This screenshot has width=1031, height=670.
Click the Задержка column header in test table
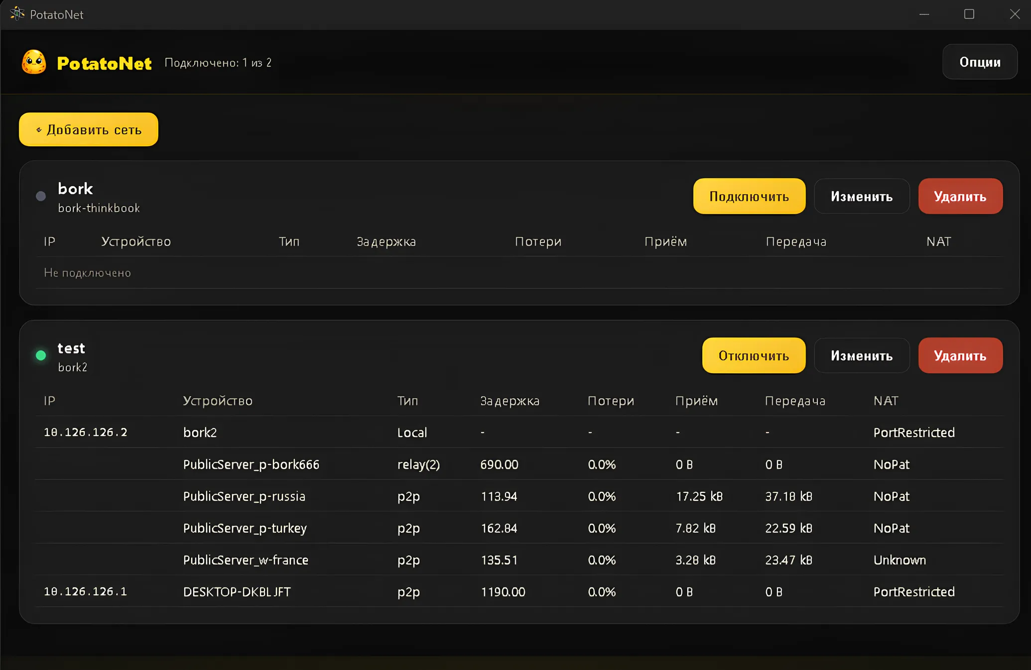pos(510,401)
